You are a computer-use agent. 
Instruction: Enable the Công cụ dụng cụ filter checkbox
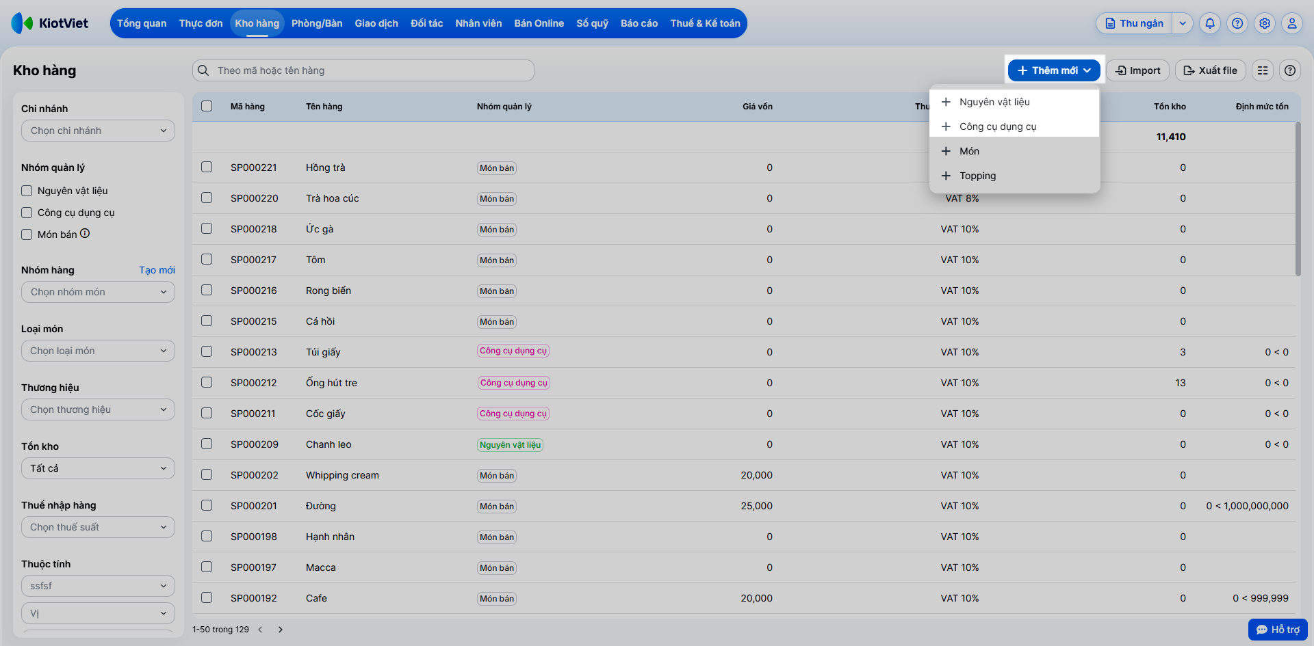pyautogui.click(x=27, y=213)
